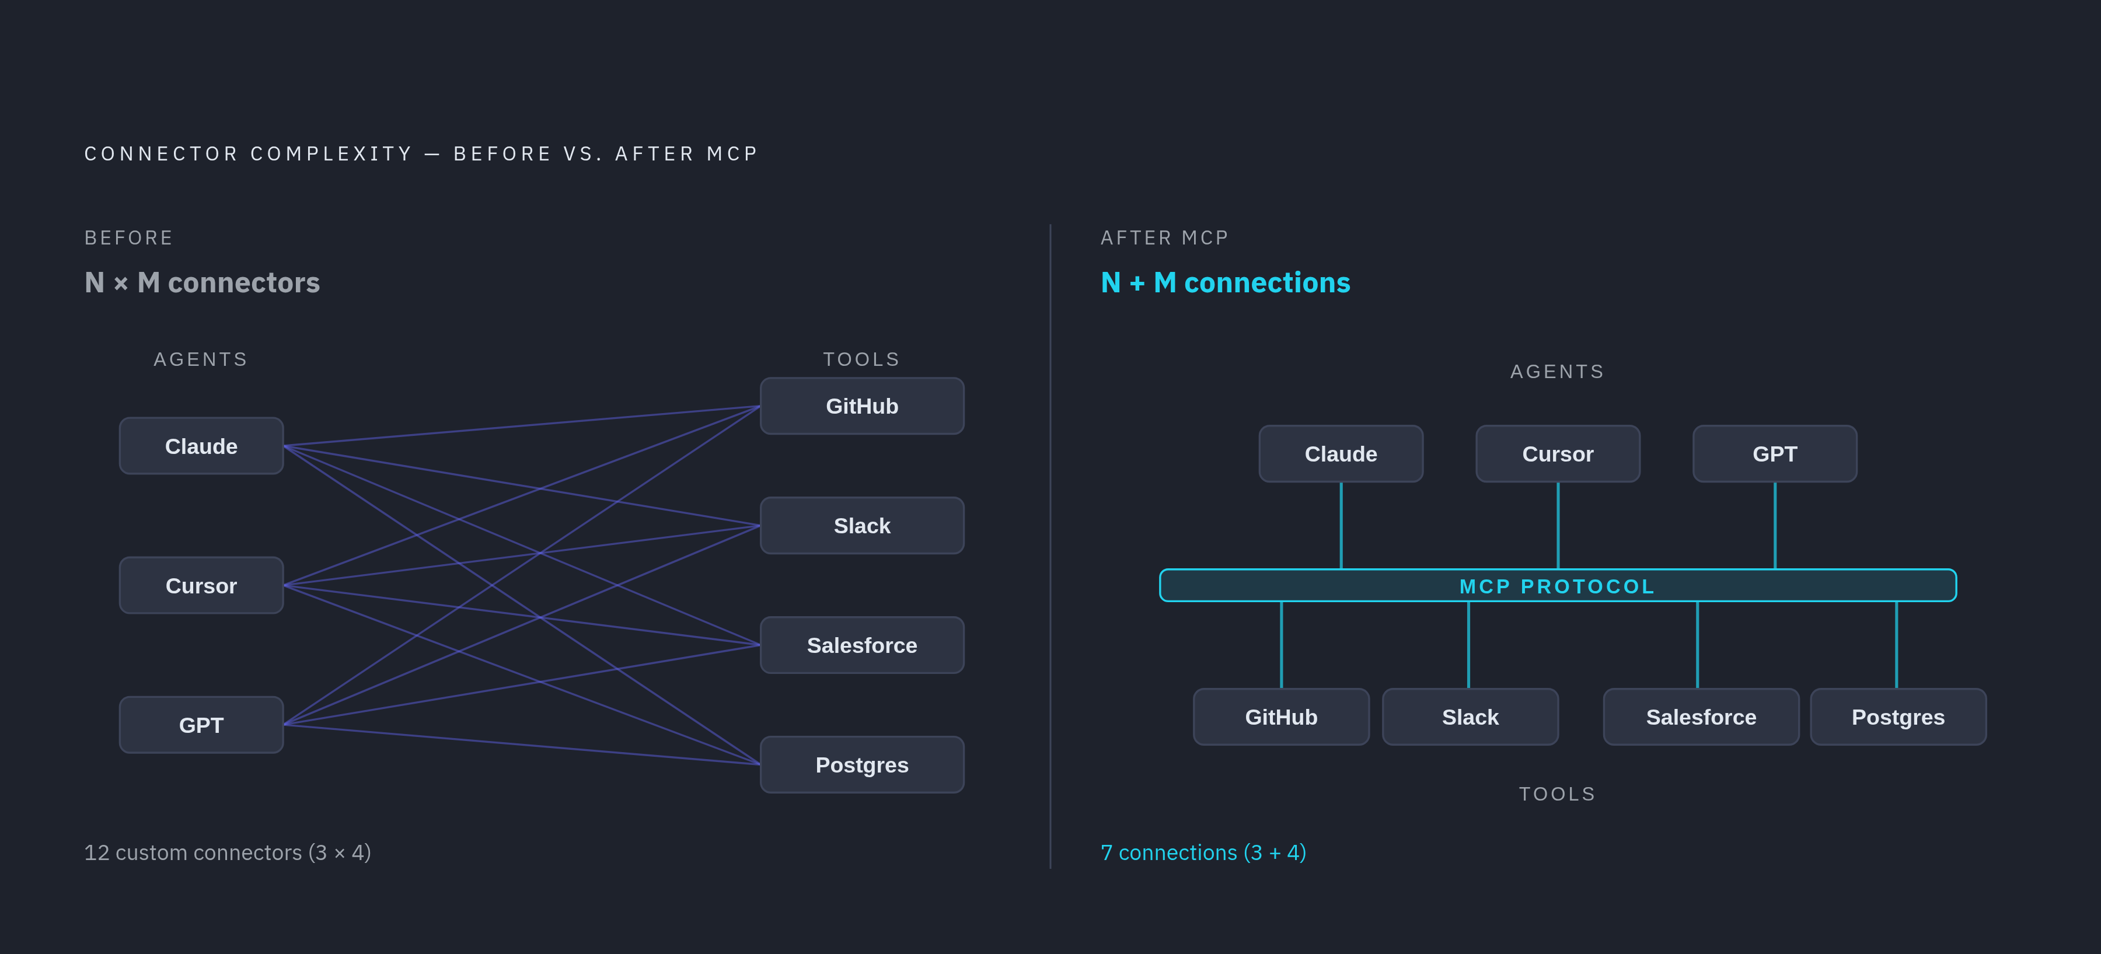Select Claude agent box in After MCP diagram
The width and height of the screenshot is (2101, 954).
(x=1341, y=453)
